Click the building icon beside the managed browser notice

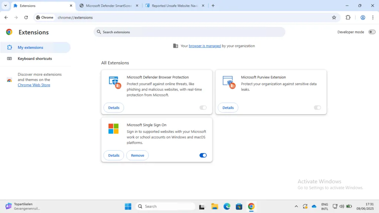click(175, 46)
